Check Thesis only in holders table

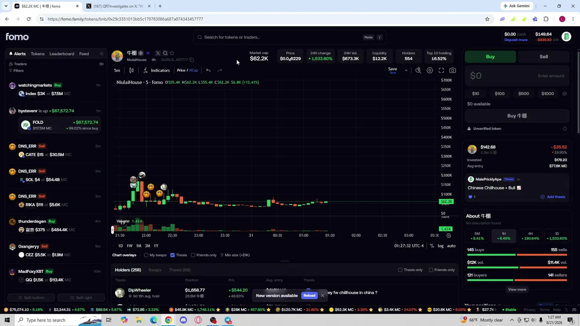(400, 270)
